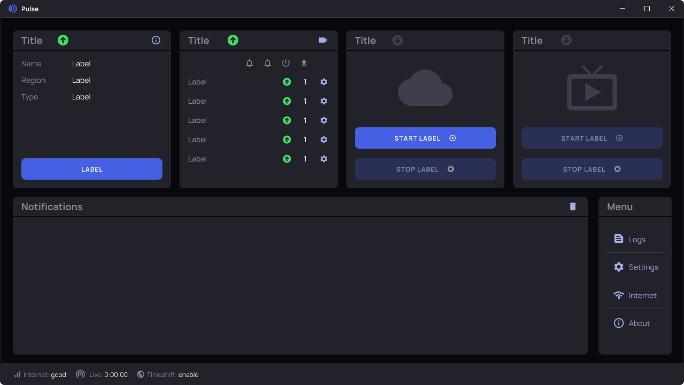Click STOP LABEL button in the TV card

592,169
